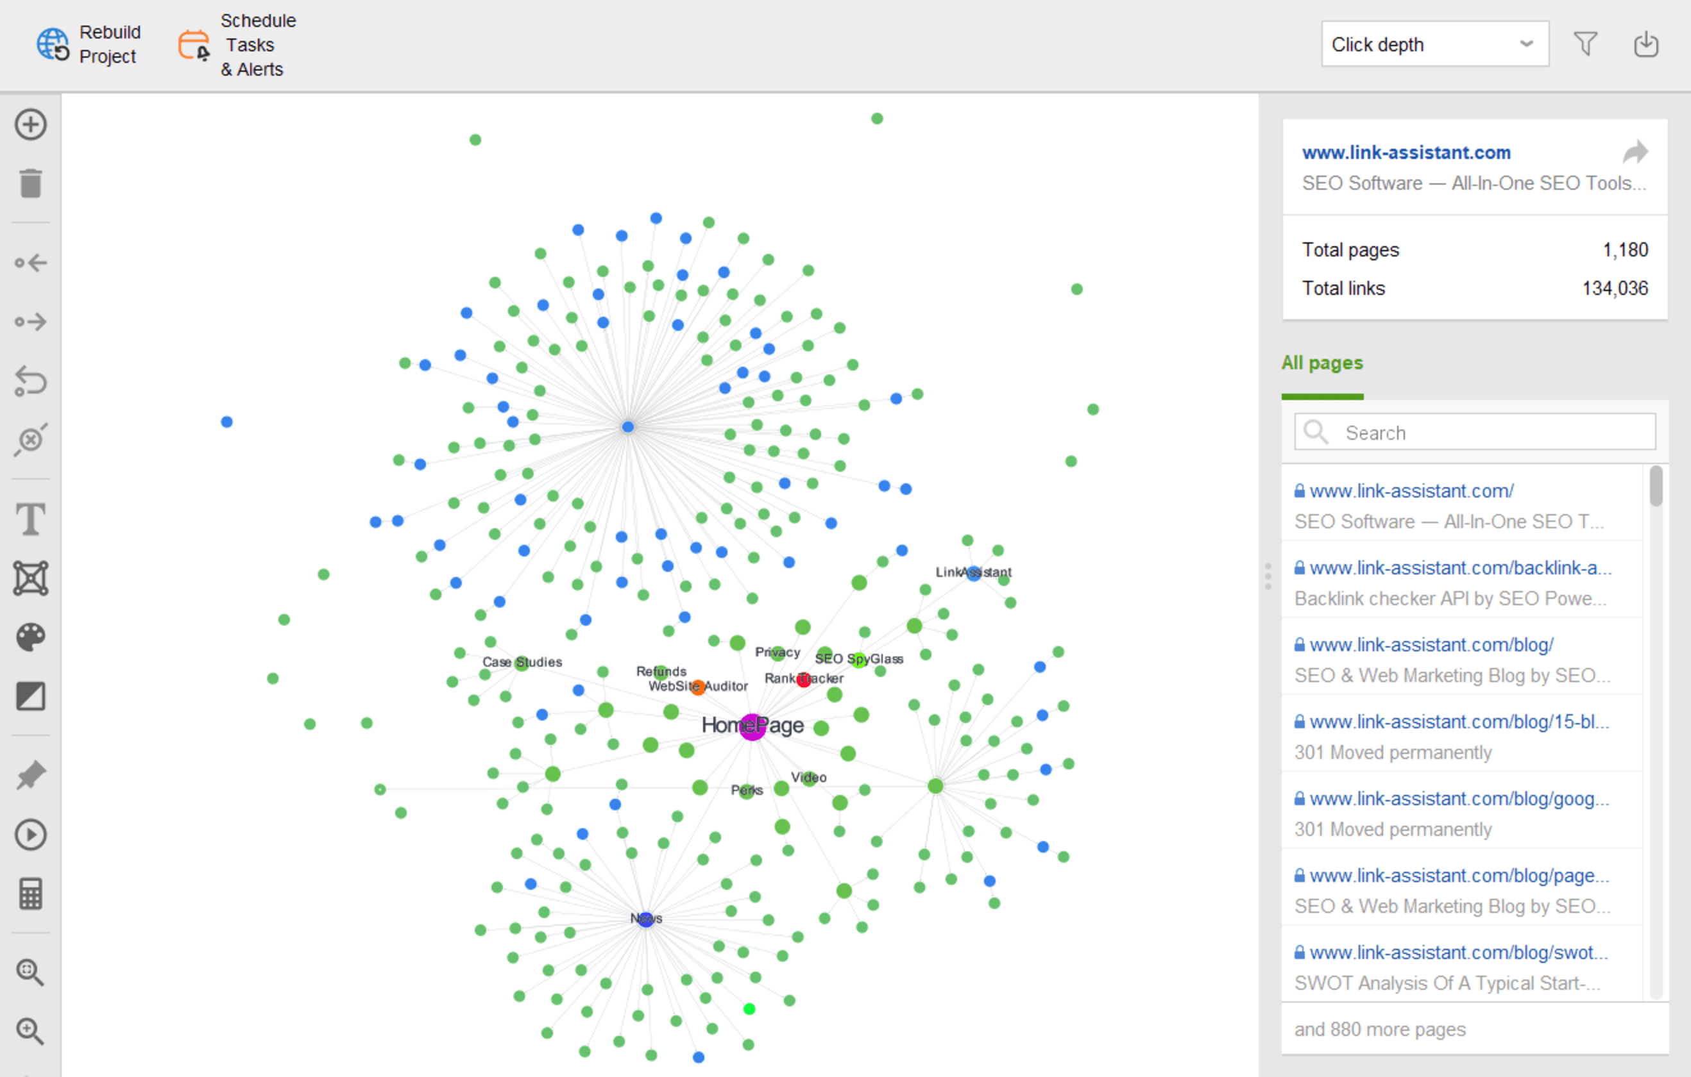Viewport: 1691px width, 1077px height.
Task: Open the Click depth dropdown
Action: coord(1434,44)
